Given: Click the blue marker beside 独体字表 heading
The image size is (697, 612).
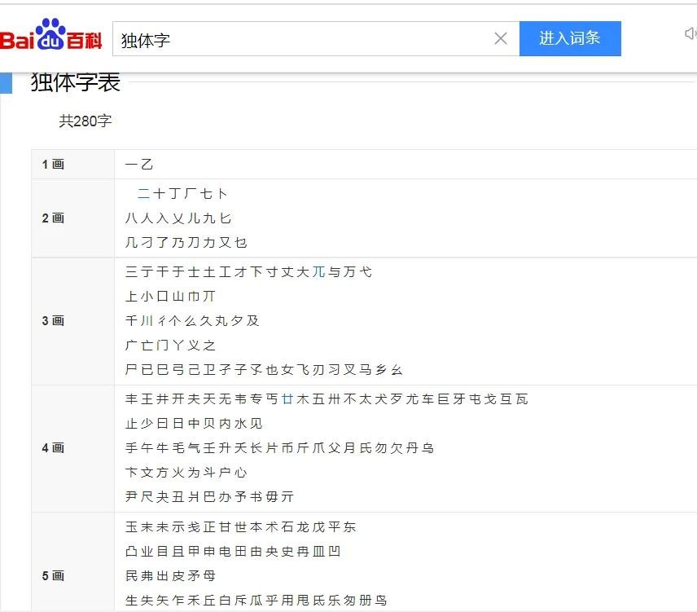Looking at the screenshot, I should [x=7, y=82].
